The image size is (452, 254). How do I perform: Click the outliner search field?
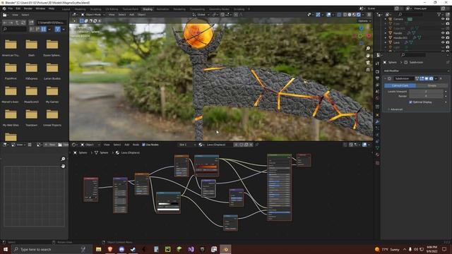[x=411, y=14]
